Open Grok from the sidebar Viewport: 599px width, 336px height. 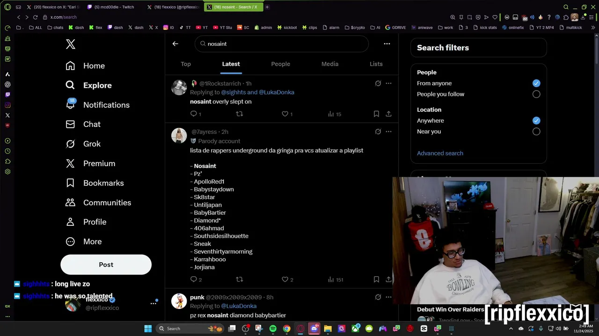83,144
